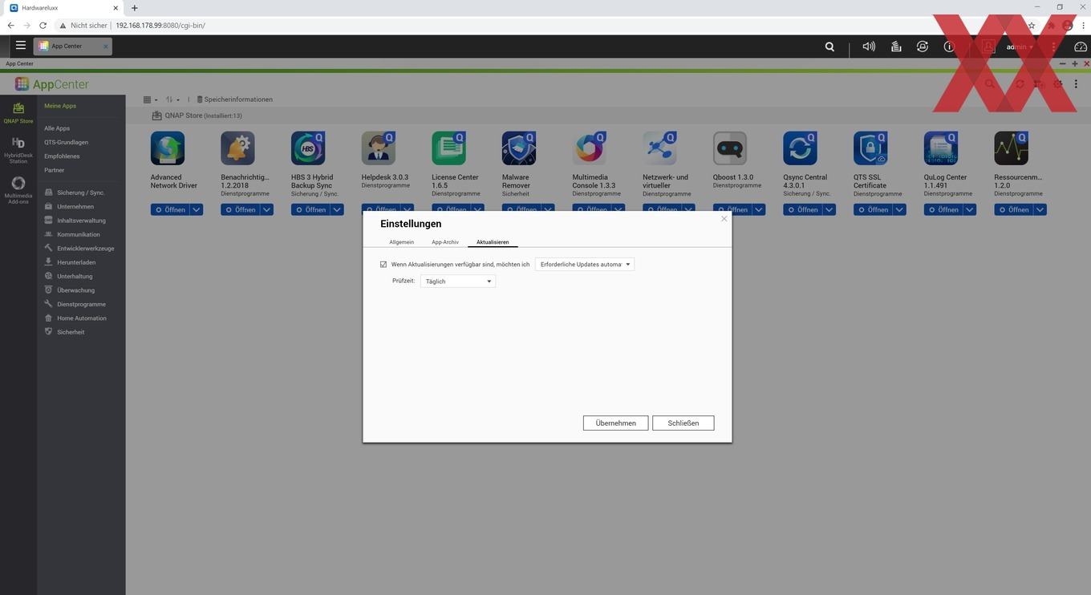Switch to the App-Archiv tab
This screenshot has height=595, width=1091.
(445, 241)
